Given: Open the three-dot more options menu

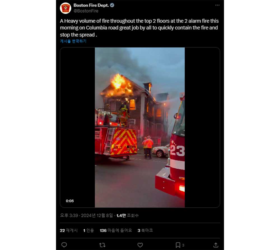Looking at the screenshot, I should click(x=217, y=5).
